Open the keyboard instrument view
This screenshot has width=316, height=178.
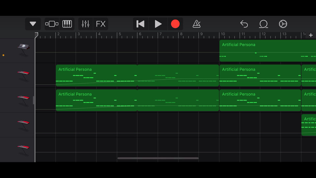(67, 24)
